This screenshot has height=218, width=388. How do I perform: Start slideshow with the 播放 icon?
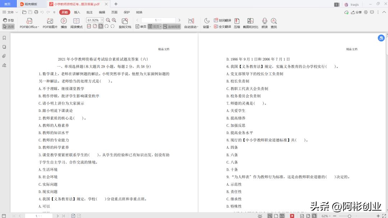[x=64, y=21]
